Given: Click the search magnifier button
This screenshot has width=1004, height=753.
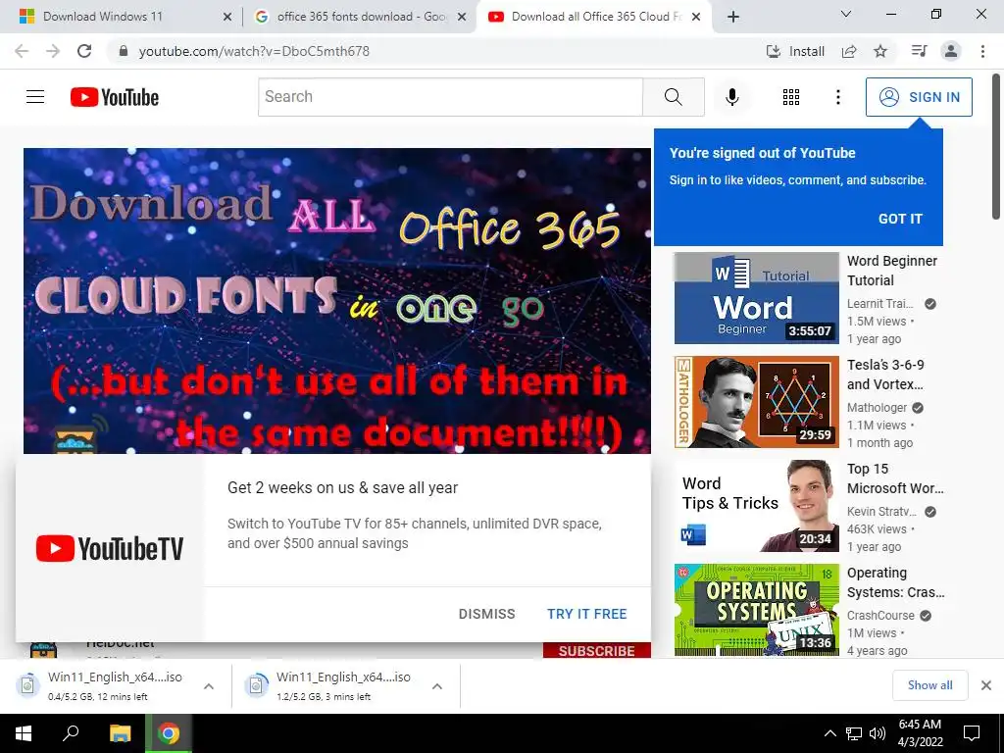Looking at the screenshot, I should pos(673,97).
